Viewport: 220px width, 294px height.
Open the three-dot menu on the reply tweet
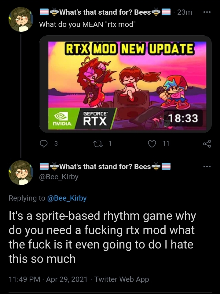(x=207, y=166)
